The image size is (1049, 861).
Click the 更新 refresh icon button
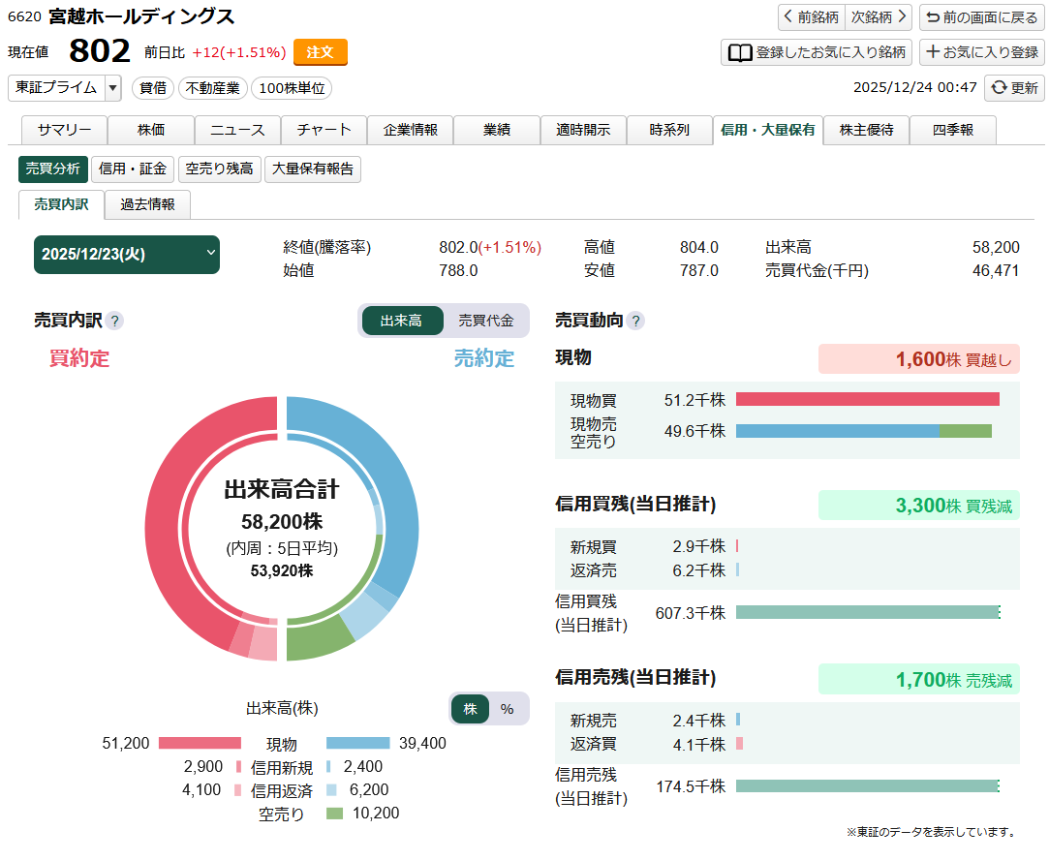pos(1014,87)
